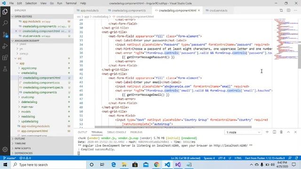Open Google Chrome from taskbar
This screenshot has width=301, height=169.
click(157, 165)
